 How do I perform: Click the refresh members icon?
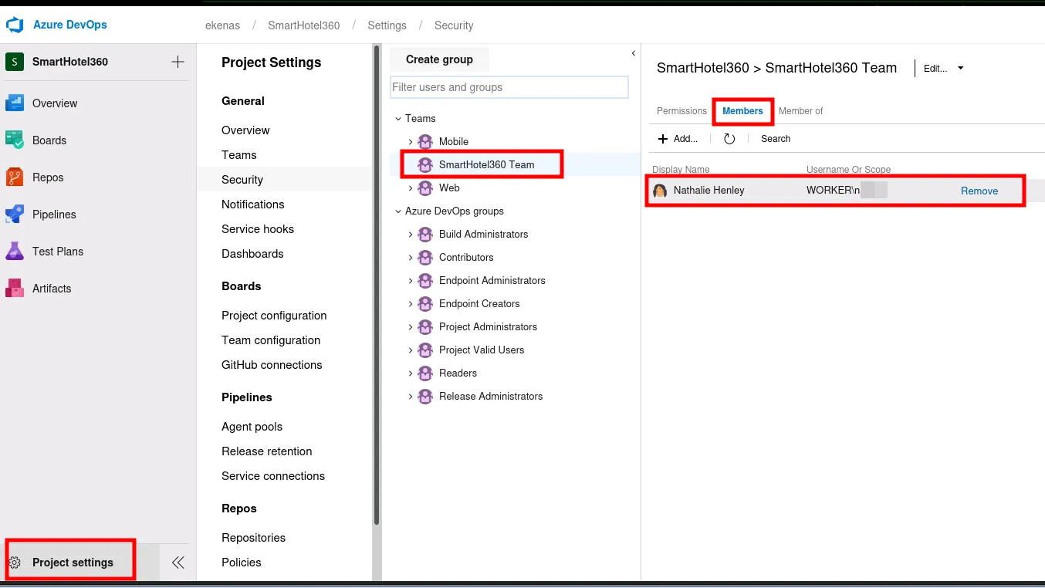[729, 139]
